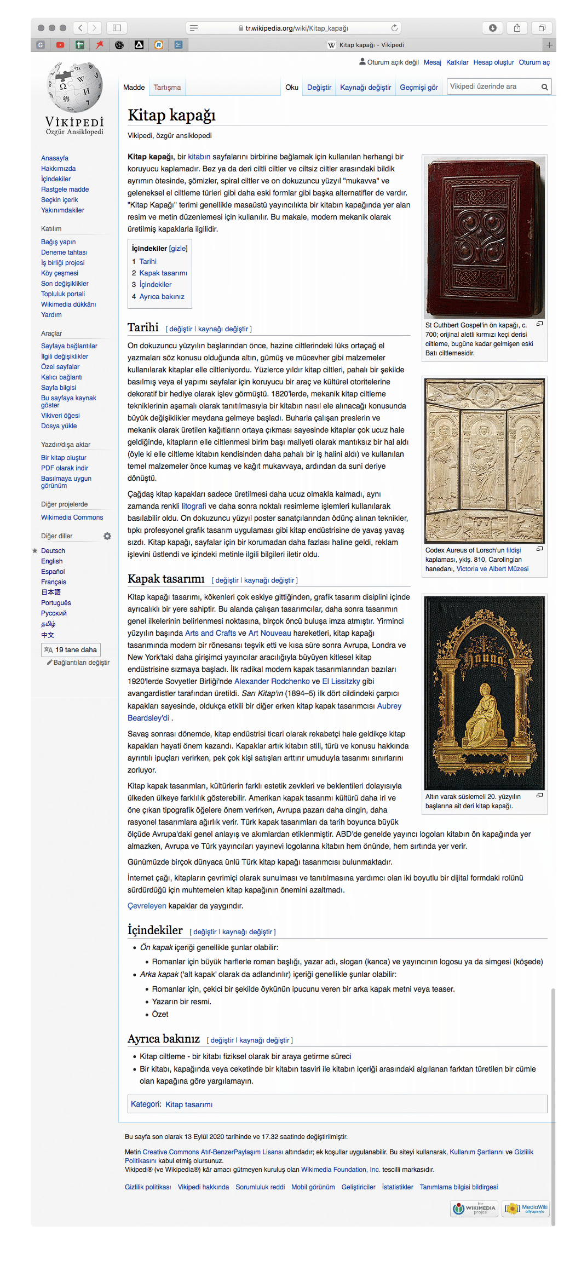Expand the '19 tane daha' languages list
The image size is (587, 1277).
[x=71, y=650]
